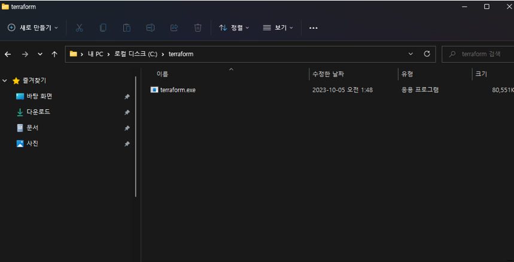Click the Share icon in toolbar
Screen dimensions: 514x262
174,28
